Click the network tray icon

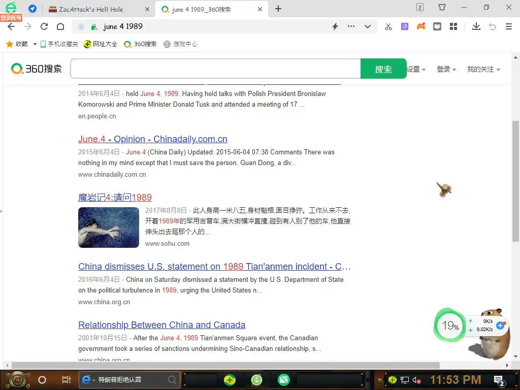click(405, 380)
